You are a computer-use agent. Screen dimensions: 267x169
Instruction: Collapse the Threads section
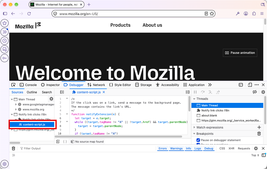[x=194, y=99]
